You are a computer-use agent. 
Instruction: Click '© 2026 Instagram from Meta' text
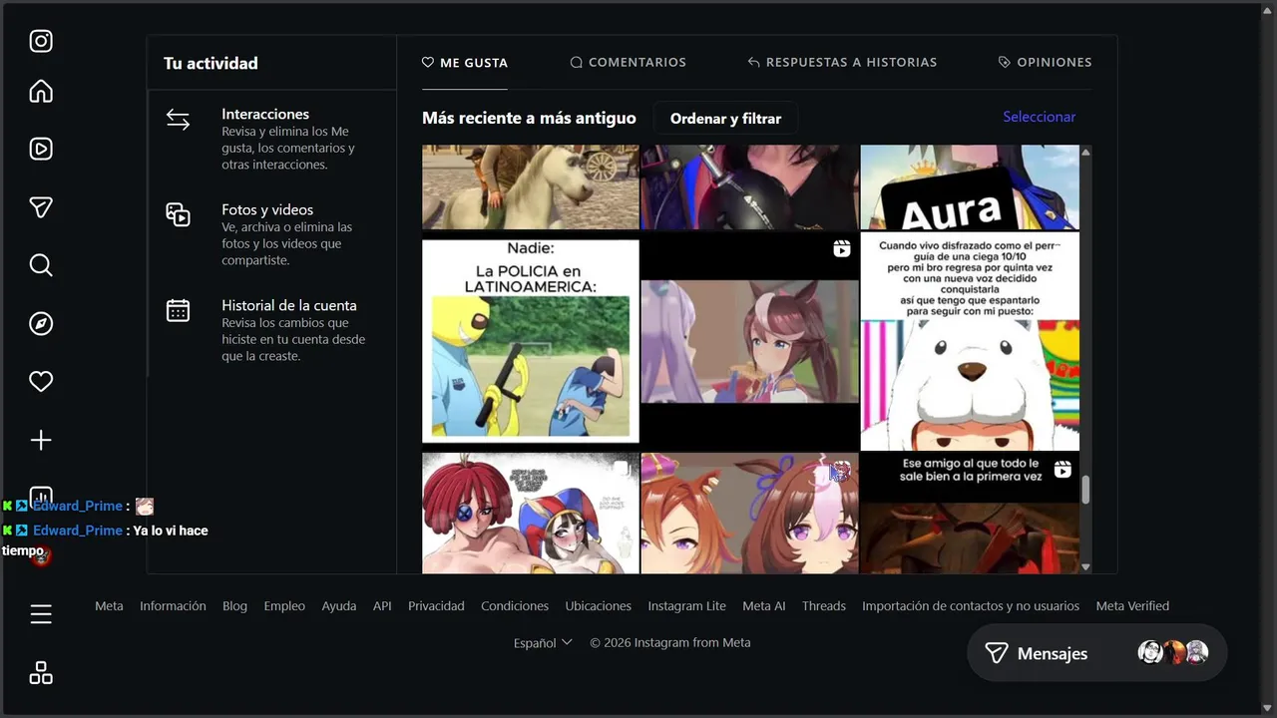point(669,642)
